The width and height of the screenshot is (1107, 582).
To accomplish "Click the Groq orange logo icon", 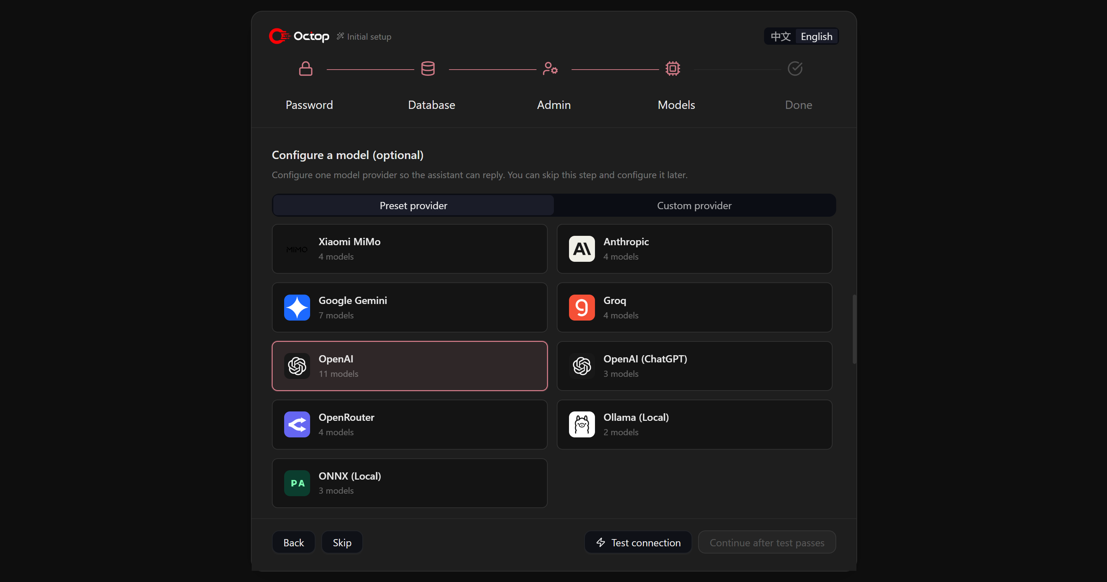I will (x=582, y=307).
